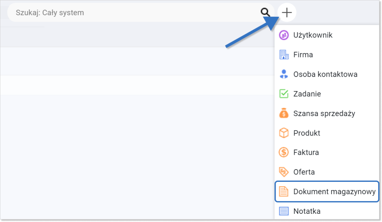Click the Szansa sprzedaży money bag icon
382x222 pixels.
click(x=284, y=113)
